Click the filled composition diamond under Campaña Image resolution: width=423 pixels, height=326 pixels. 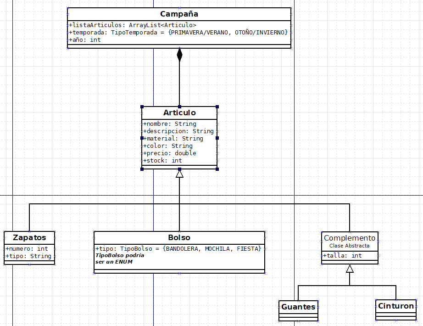(x=179, y=55)
